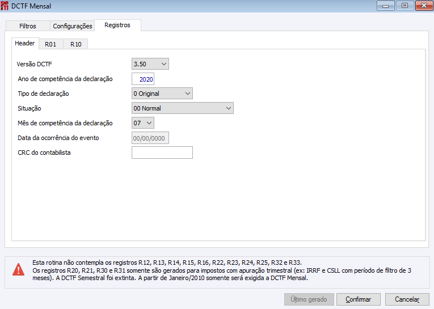Click the 'Versão DCTF' label
The height and width of the screenshot is (309, 434).
point(34,64)
